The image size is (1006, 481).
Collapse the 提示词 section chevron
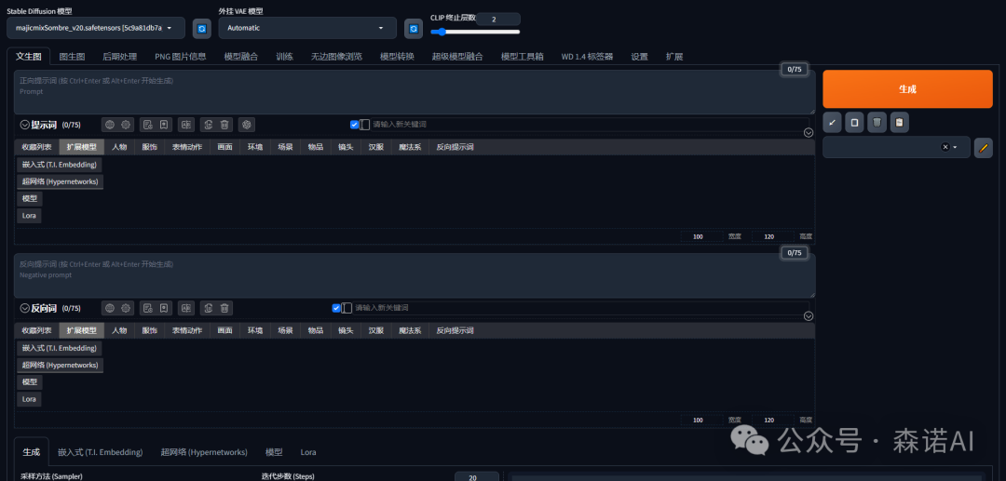25,125
